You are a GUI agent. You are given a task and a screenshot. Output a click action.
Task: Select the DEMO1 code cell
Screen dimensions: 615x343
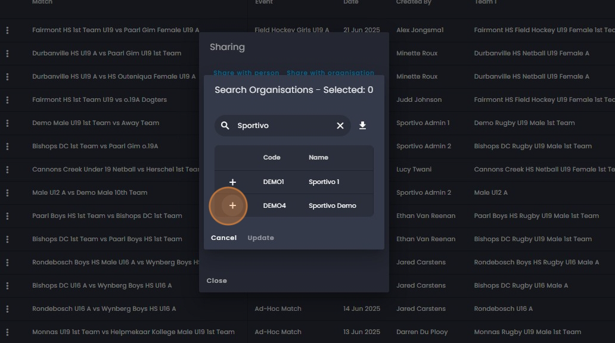coord(274,182)
